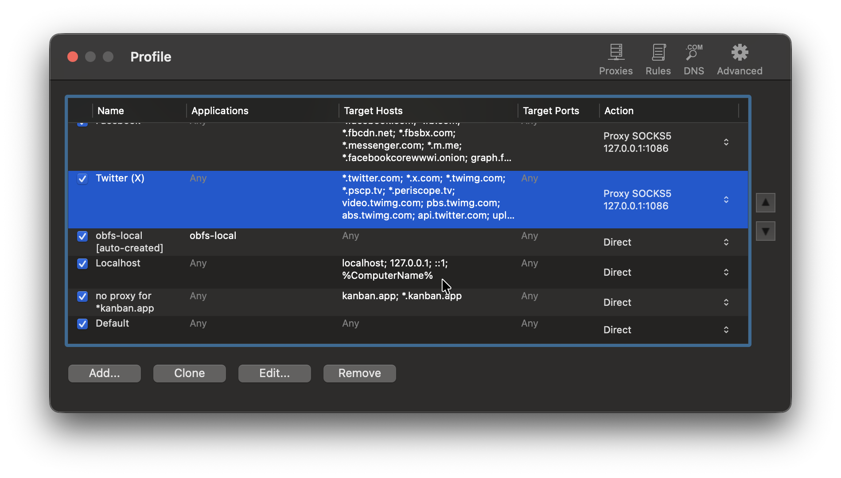This screenshot has width=841, height=478.
Task: Open action dropdown for Default rule
Action: click(726, 330)
